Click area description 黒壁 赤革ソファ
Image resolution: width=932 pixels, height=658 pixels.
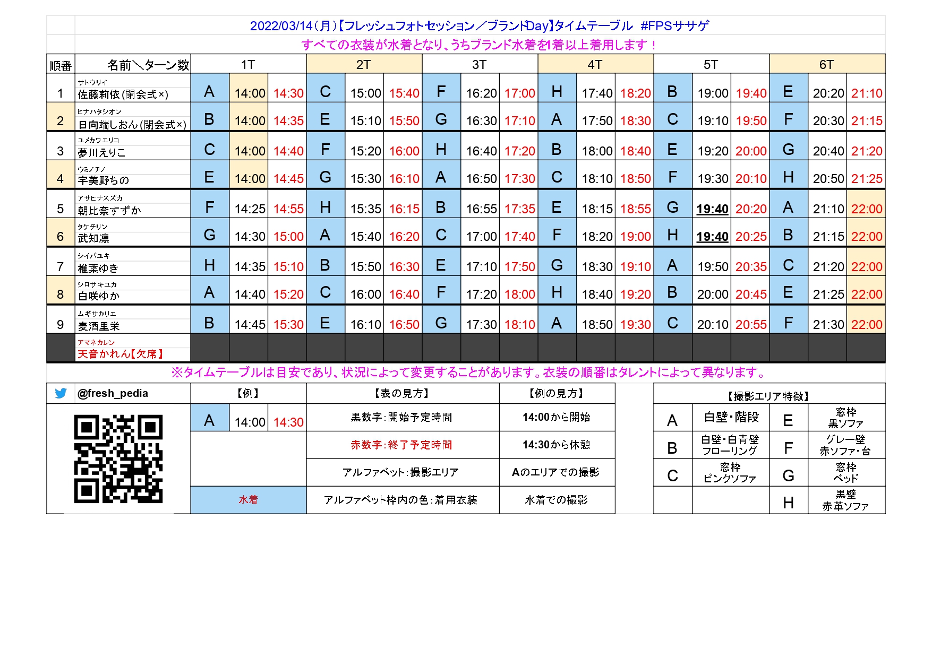point(845,500)
